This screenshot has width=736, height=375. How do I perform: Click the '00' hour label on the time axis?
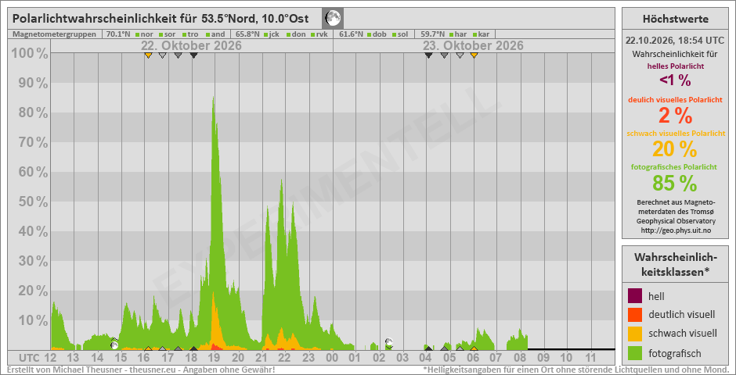point(332,358)
